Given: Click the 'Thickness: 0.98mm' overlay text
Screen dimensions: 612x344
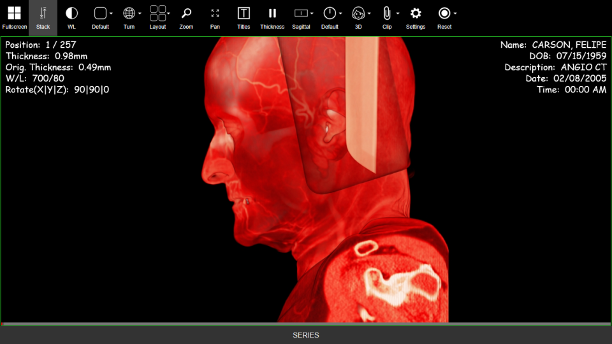Looking at the screenshot, I should [47, 56].
